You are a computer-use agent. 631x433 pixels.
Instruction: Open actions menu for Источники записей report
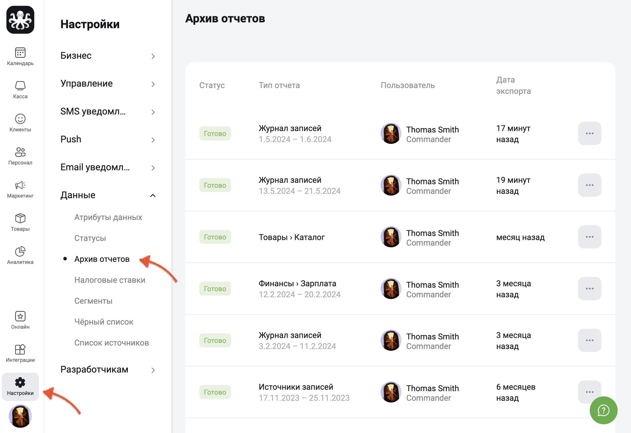click(x=589, y=392)
